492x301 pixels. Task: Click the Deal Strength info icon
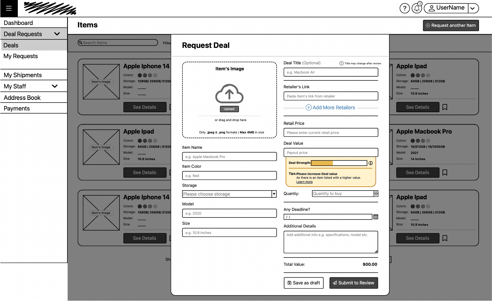370,163
